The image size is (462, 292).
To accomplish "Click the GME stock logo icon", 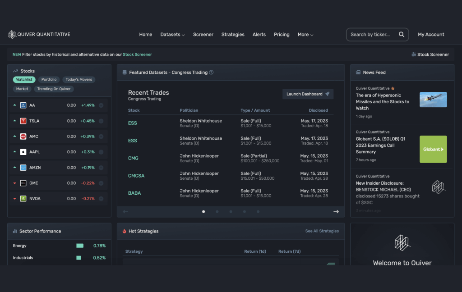I will 23,183.
